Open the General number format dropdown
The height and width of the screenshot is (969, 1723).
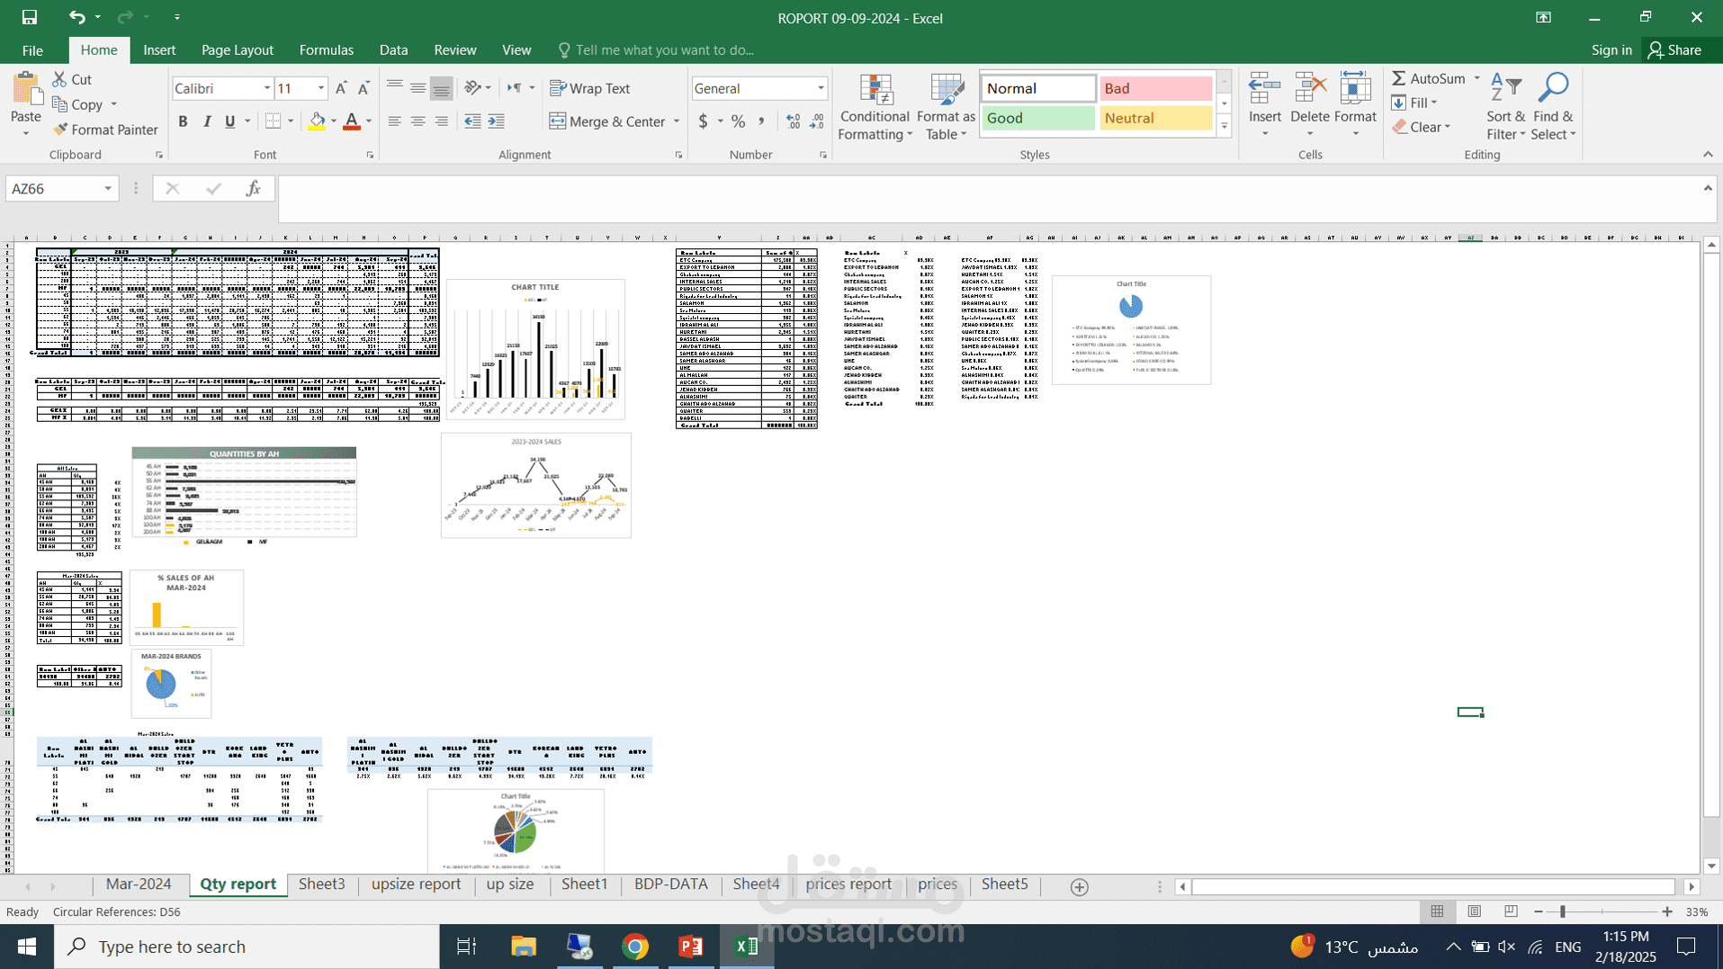[821, 88]
